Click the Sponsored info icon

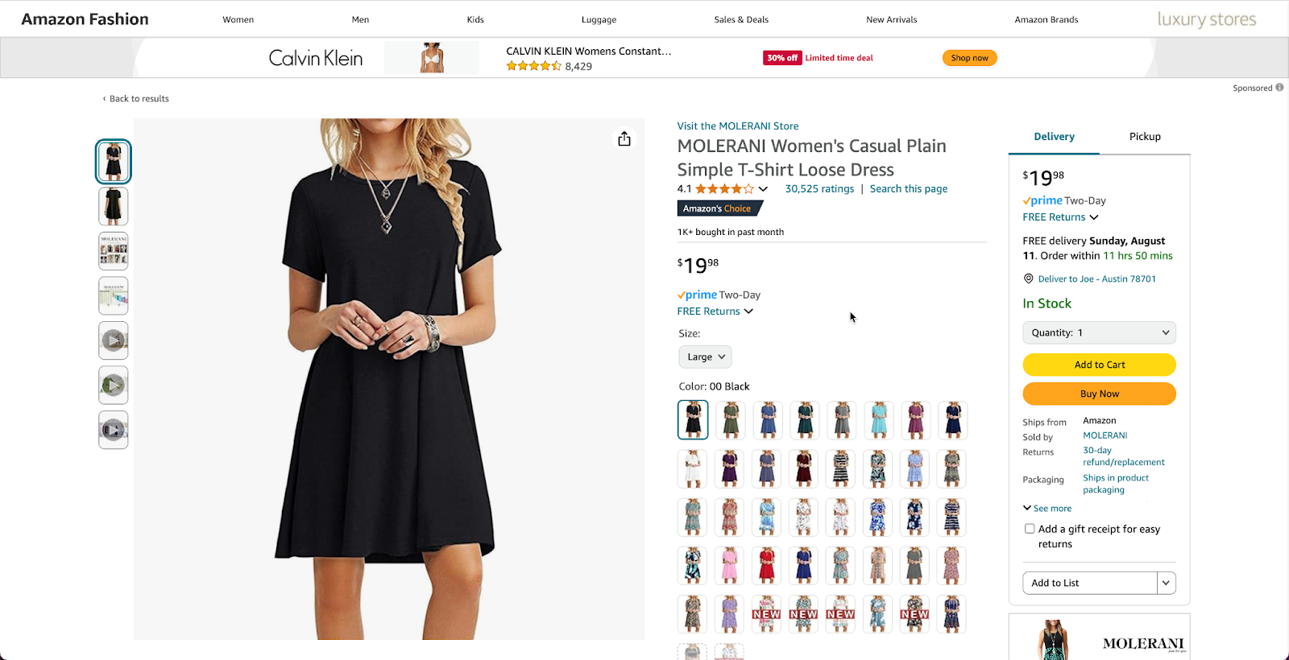click(1280, 88)
